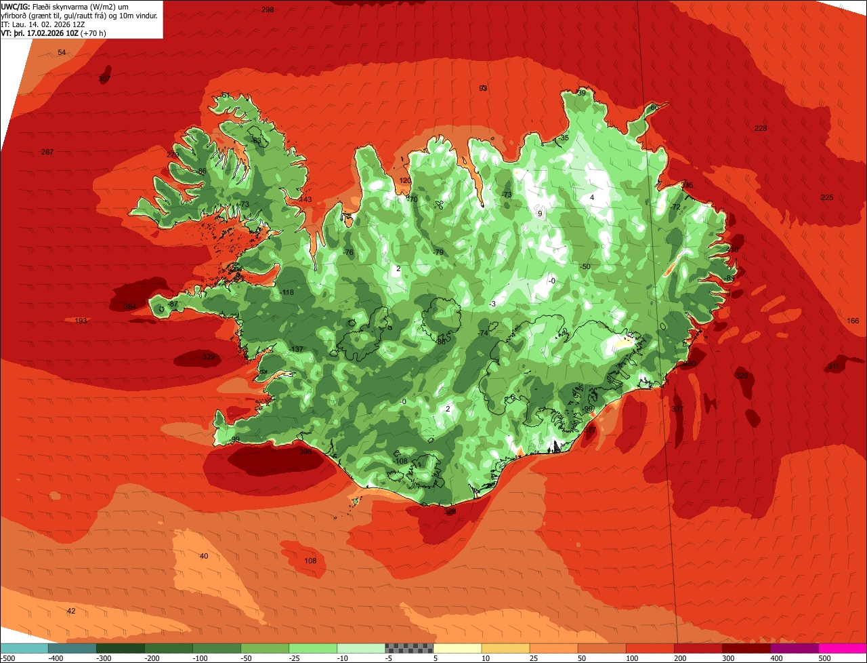Click the value '40' in the light orange area
Image resolution: width=867 pixels, height=663 pixels.
tap(204, 557)
